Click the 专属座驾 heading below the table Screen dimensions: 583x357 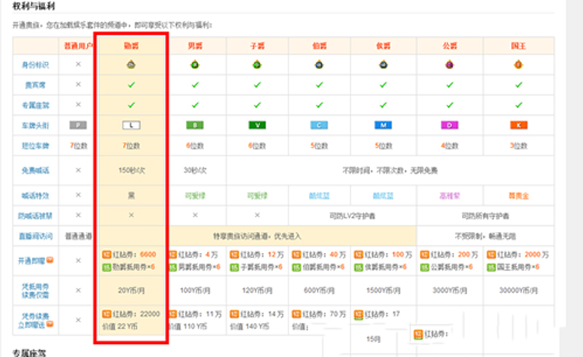coord(29,353)
